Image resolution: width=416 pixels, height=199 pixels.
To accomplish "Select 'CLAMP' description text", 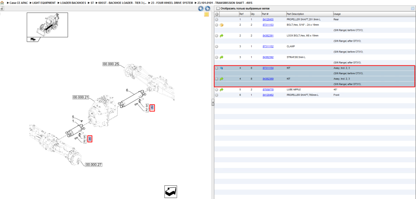I will pos(291,47).
